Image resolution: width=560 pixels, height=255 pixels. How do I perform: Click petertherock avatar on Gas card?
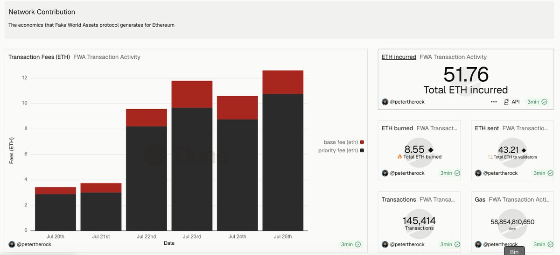478,244
